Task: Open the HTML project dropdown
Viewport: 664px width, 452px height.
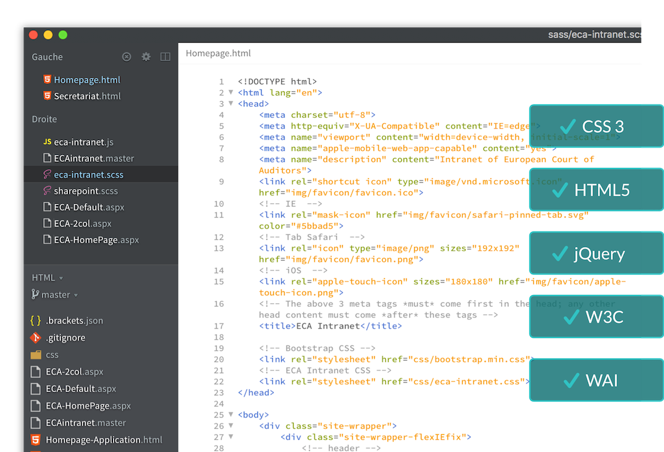Action: coord(48,278)
